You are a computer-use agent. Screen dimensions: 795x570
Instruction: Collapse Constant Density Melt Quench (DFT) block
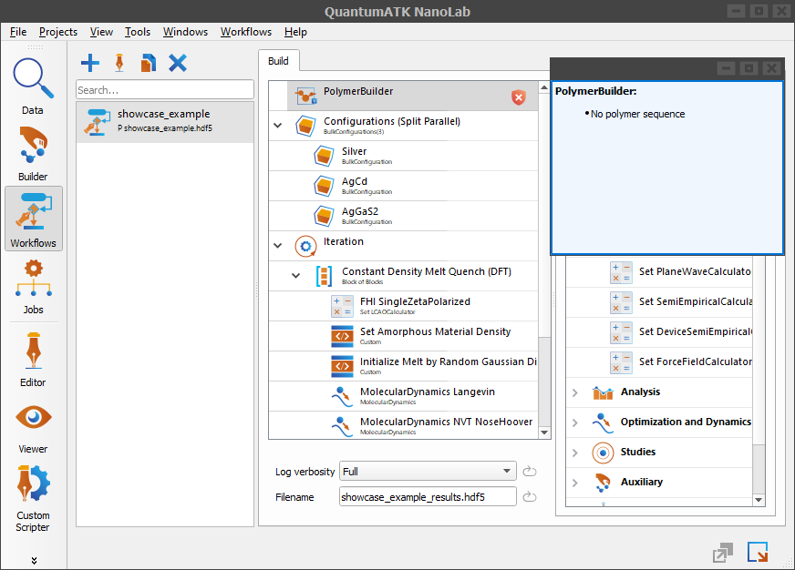[296, 275]
